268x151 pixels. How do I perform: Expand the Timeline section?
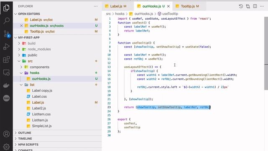click(57, 139)
